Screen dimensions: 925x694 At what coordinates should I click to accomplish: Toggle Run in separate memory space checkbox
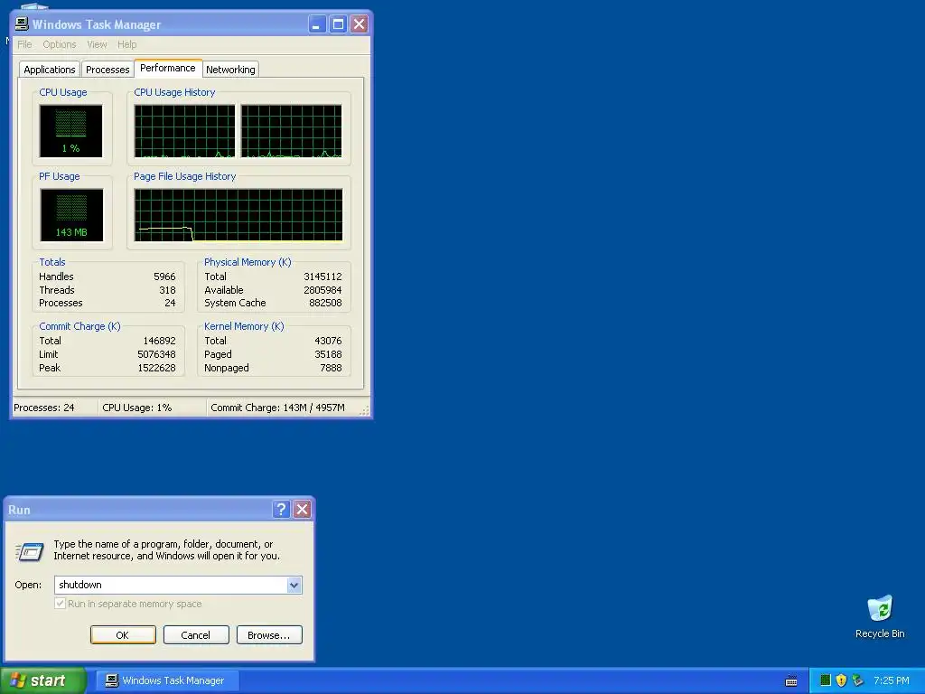coord(60,604)
